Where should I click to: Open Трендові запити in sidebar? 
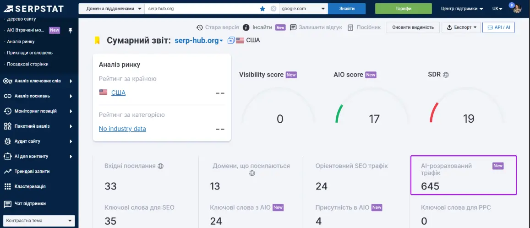[32, 172]
